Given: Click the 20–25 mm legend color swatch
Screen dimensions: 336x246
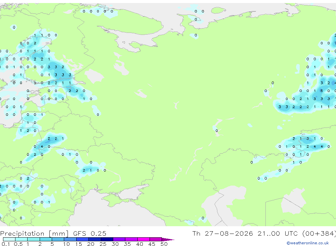Looking at the screenshot, I should pos(95,239).
